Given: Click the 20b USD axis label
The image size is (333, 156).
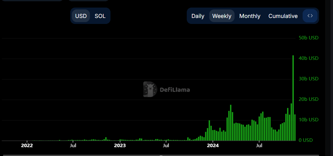Looking at the screenshot, I should (309, 99).
